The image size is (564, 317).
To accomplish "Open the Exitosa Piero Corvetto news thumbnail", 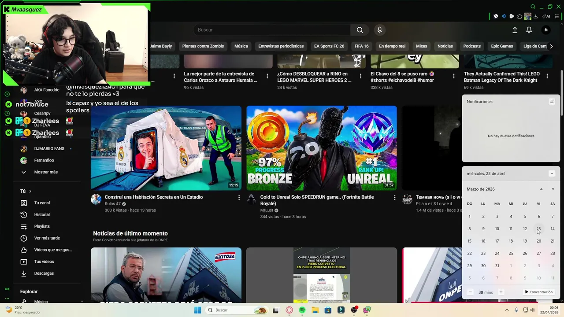I will pos(166,275).
